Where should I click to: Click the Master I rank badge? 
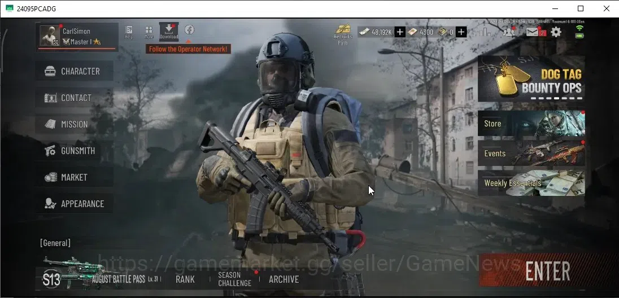point(81,42)
